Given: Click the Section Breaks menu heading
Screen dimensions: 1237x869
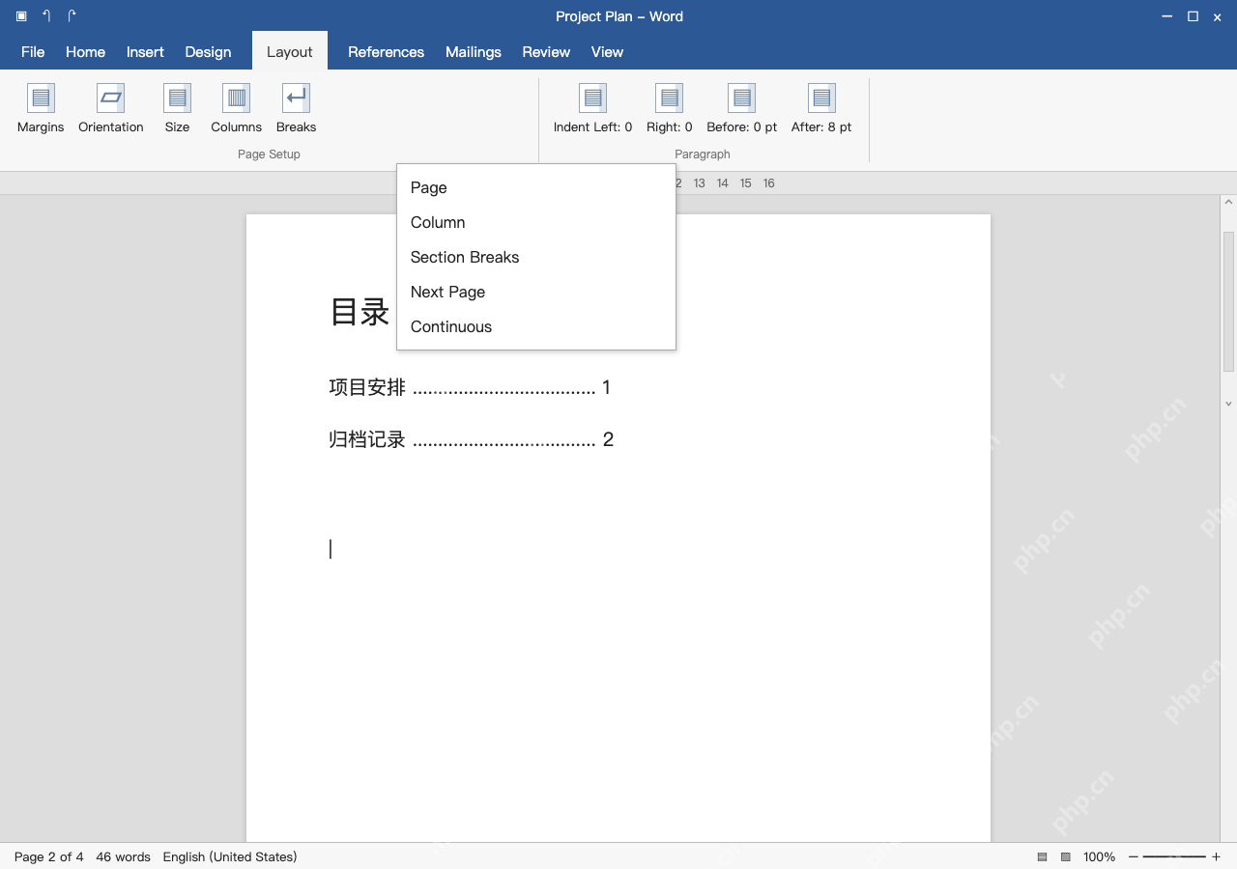Looking at the screenshot, I should (536, 257).
